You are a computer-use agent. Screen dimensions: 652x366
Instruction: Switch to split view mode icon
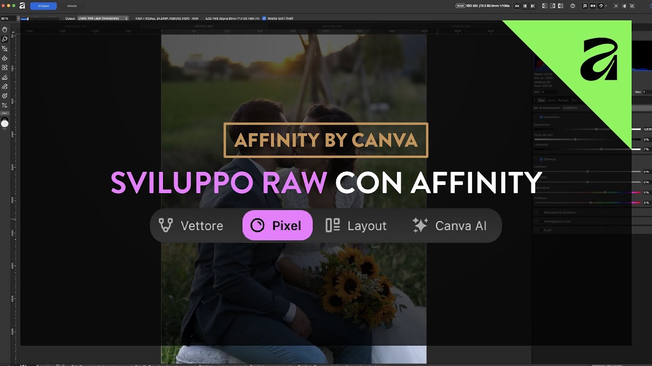(525, 6)
